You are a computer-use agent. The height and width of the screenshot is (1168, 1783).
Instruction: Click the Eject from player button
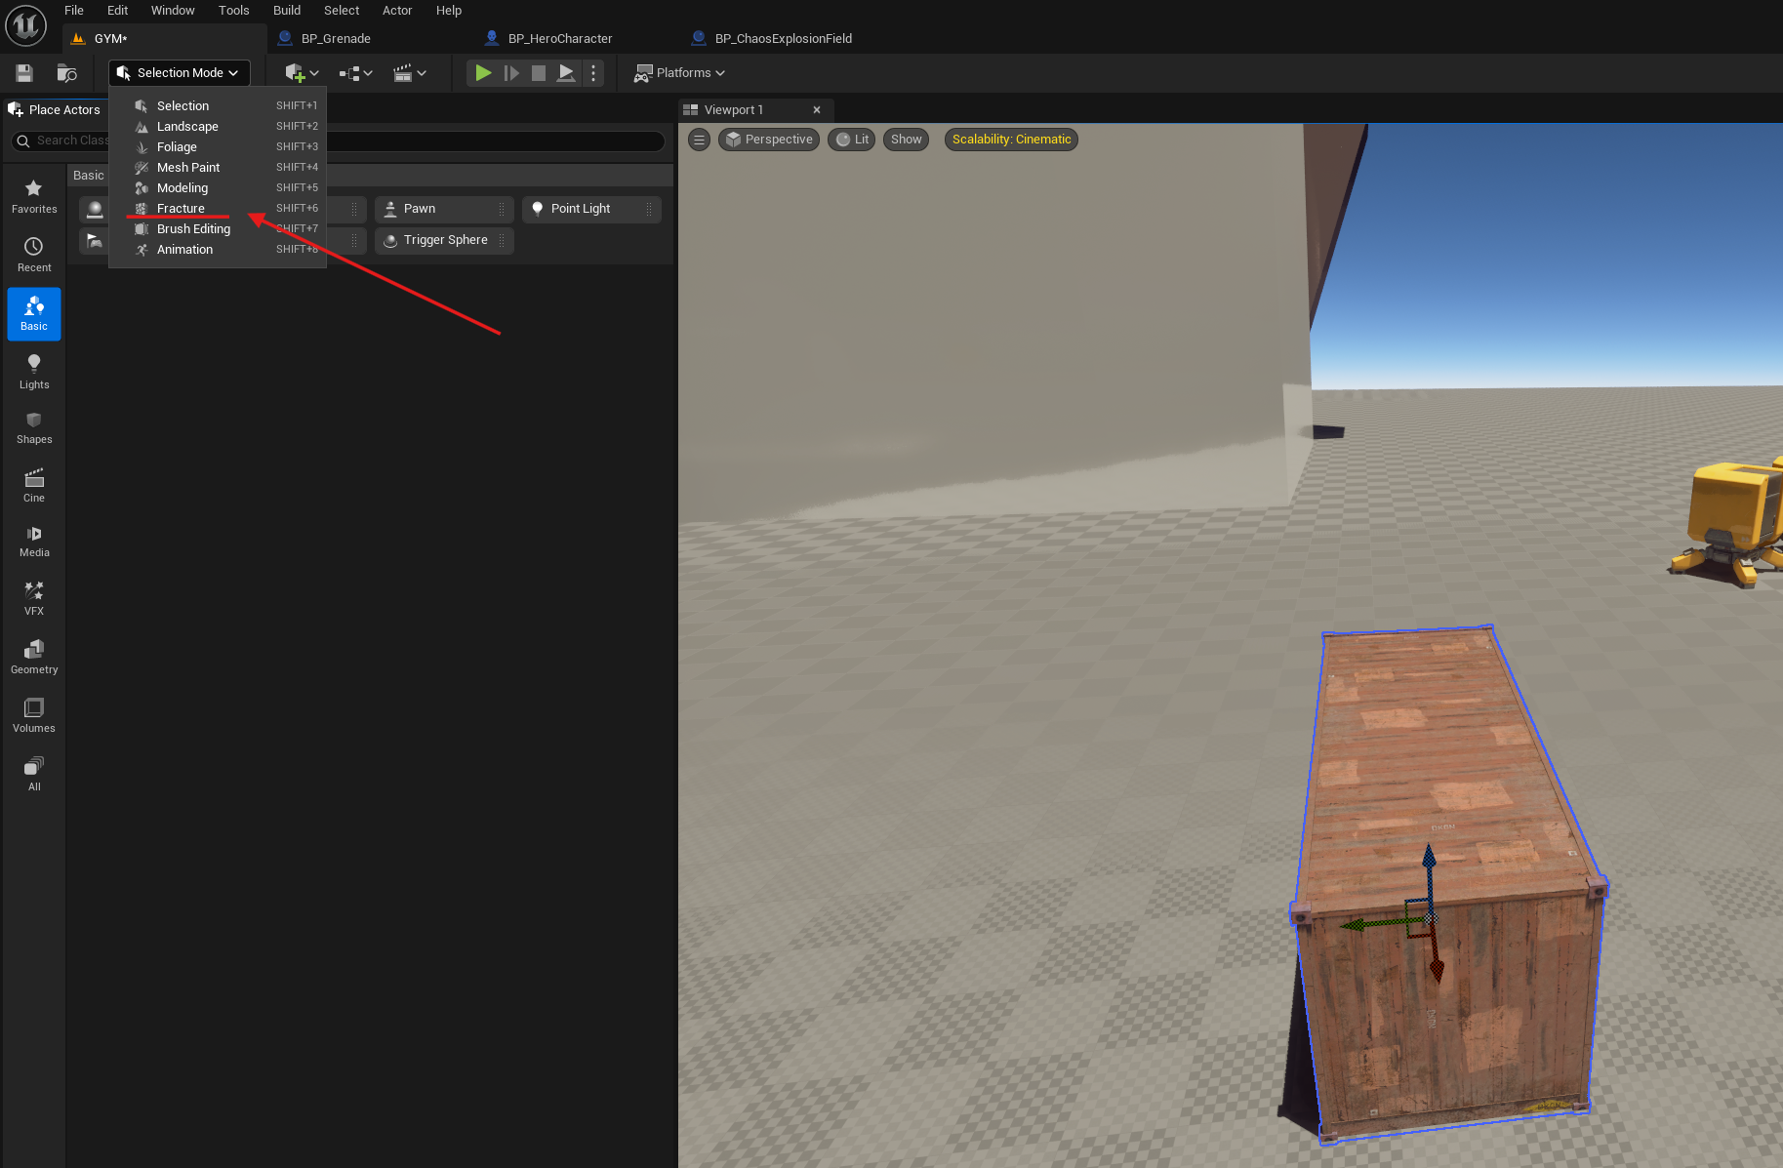tap(565, 73)
